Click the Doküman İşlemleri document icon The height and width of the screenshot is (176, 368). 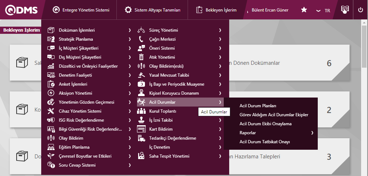51,30
